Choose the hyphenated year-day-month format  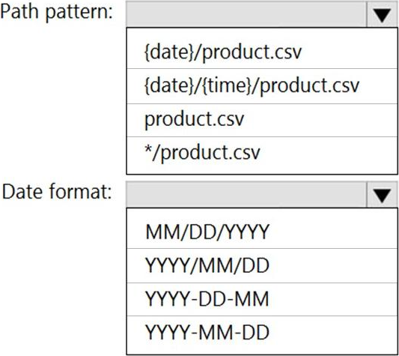pyautogui.click(x=262, y=299)
